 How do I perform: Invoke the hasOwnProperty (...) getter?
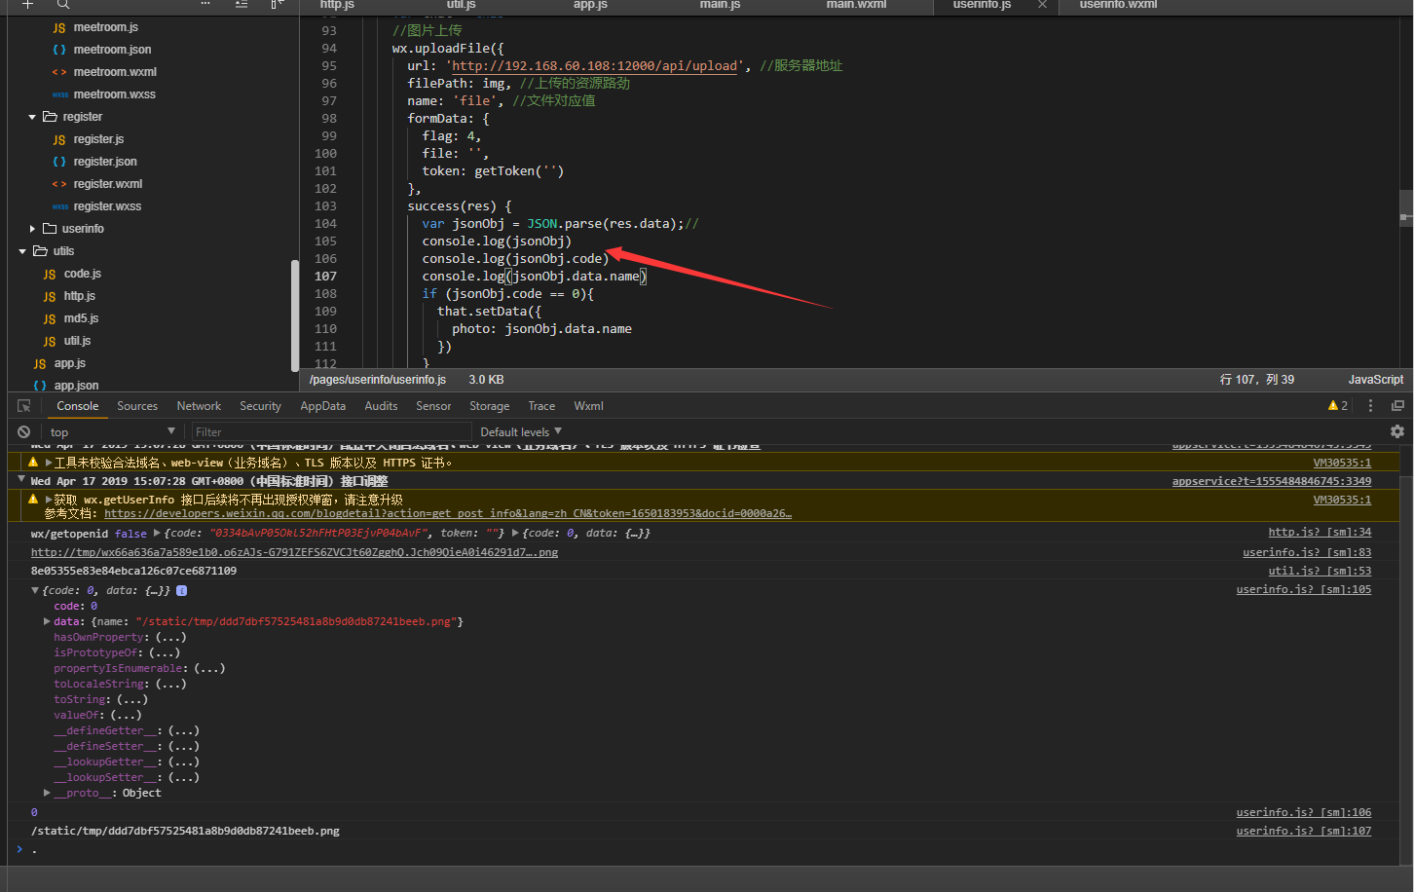click(170, 637)
